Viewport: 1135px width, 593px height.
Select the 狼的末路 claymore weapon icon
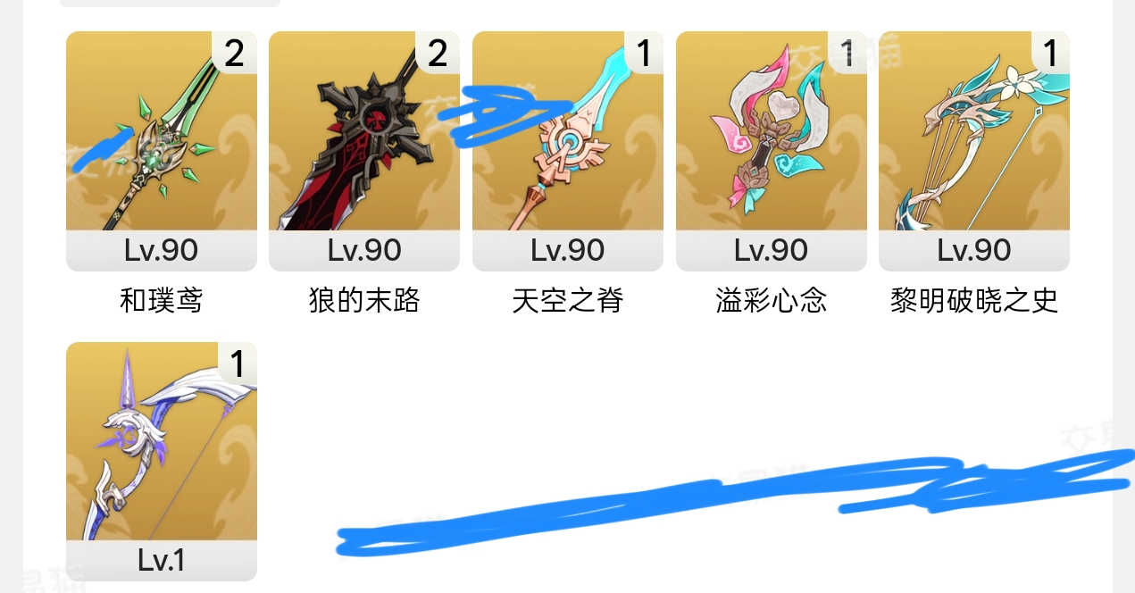click(x=364, y=131)
